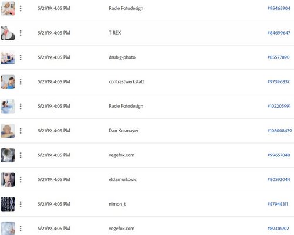The height and width of the screenshot is (235, 294).
Task: Open the elderly man thumbnail by Dan Kosmayer
Action: click(x=8, y=131)
